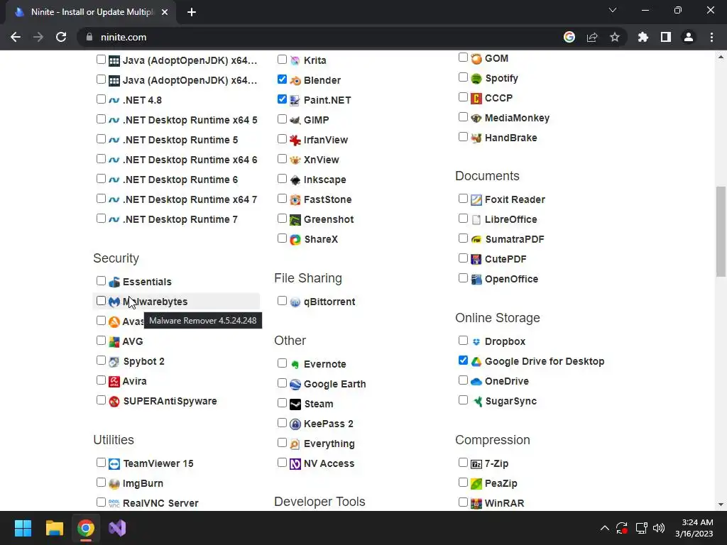This screenshot has height=545, width=727.
Task: Click the ShareX colorful icon
Action: [295, 240]
